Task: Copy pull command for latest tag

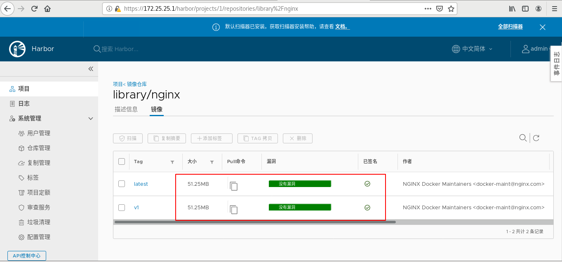Action: coord(234,186)
